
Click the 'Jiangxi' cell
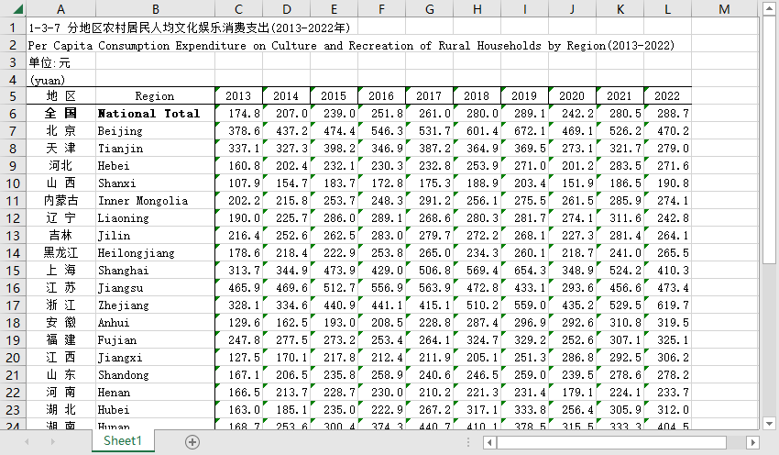(155, 357)
